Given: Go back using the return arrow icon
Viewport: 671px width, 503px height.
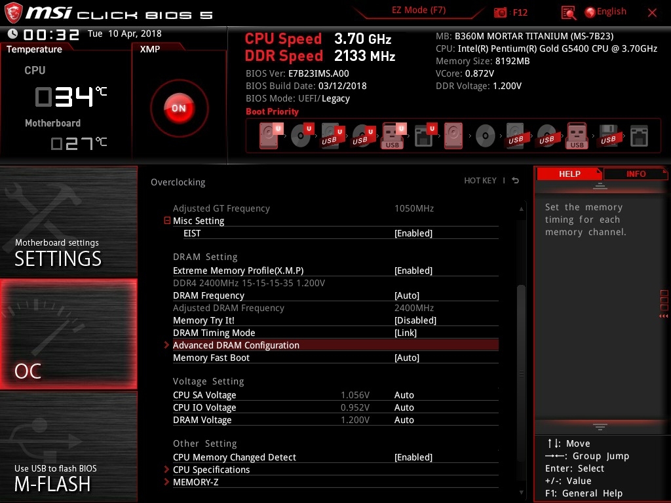Looking at the screenshot, I should (x=515, y=181).
